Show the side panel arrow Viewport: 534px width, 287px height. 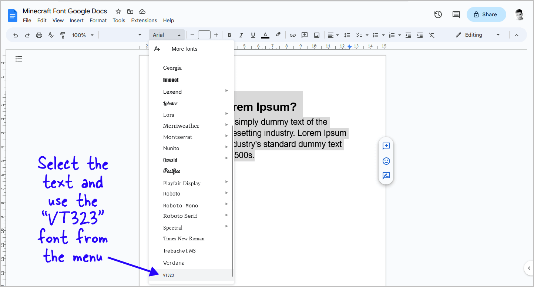529,268
